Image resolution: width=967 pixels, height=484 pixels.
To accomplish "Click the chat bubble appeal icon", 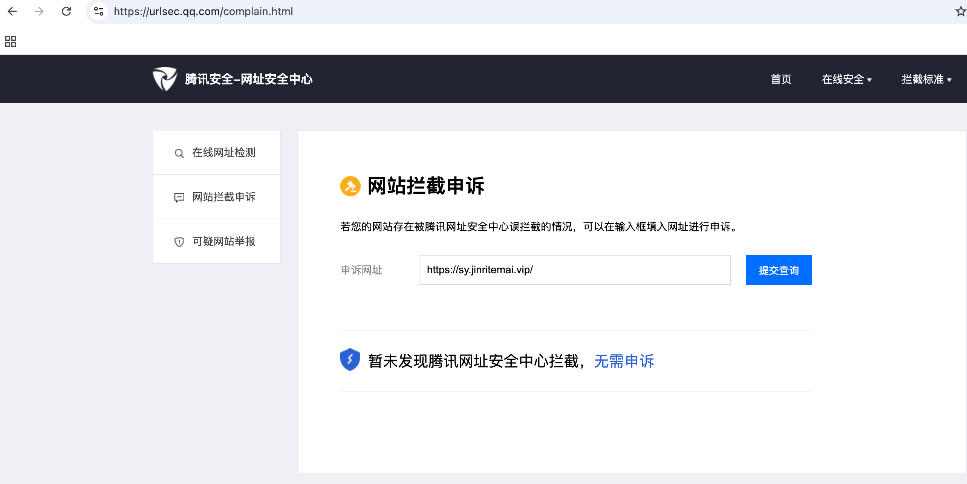I will pyautogui.click(x=179, y=198).
